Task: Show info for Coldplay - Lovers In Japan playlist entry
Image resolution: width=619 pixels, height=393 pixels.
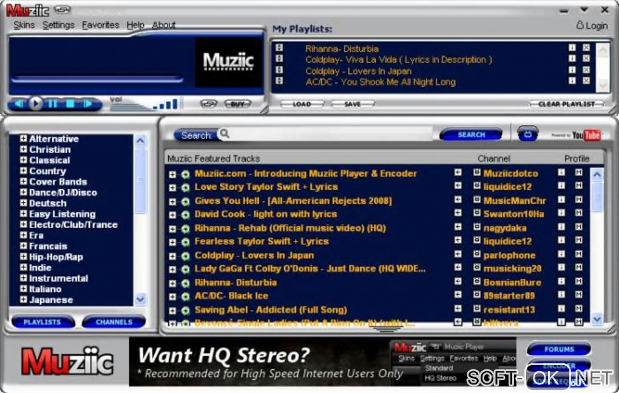Action: click(572, 70)
